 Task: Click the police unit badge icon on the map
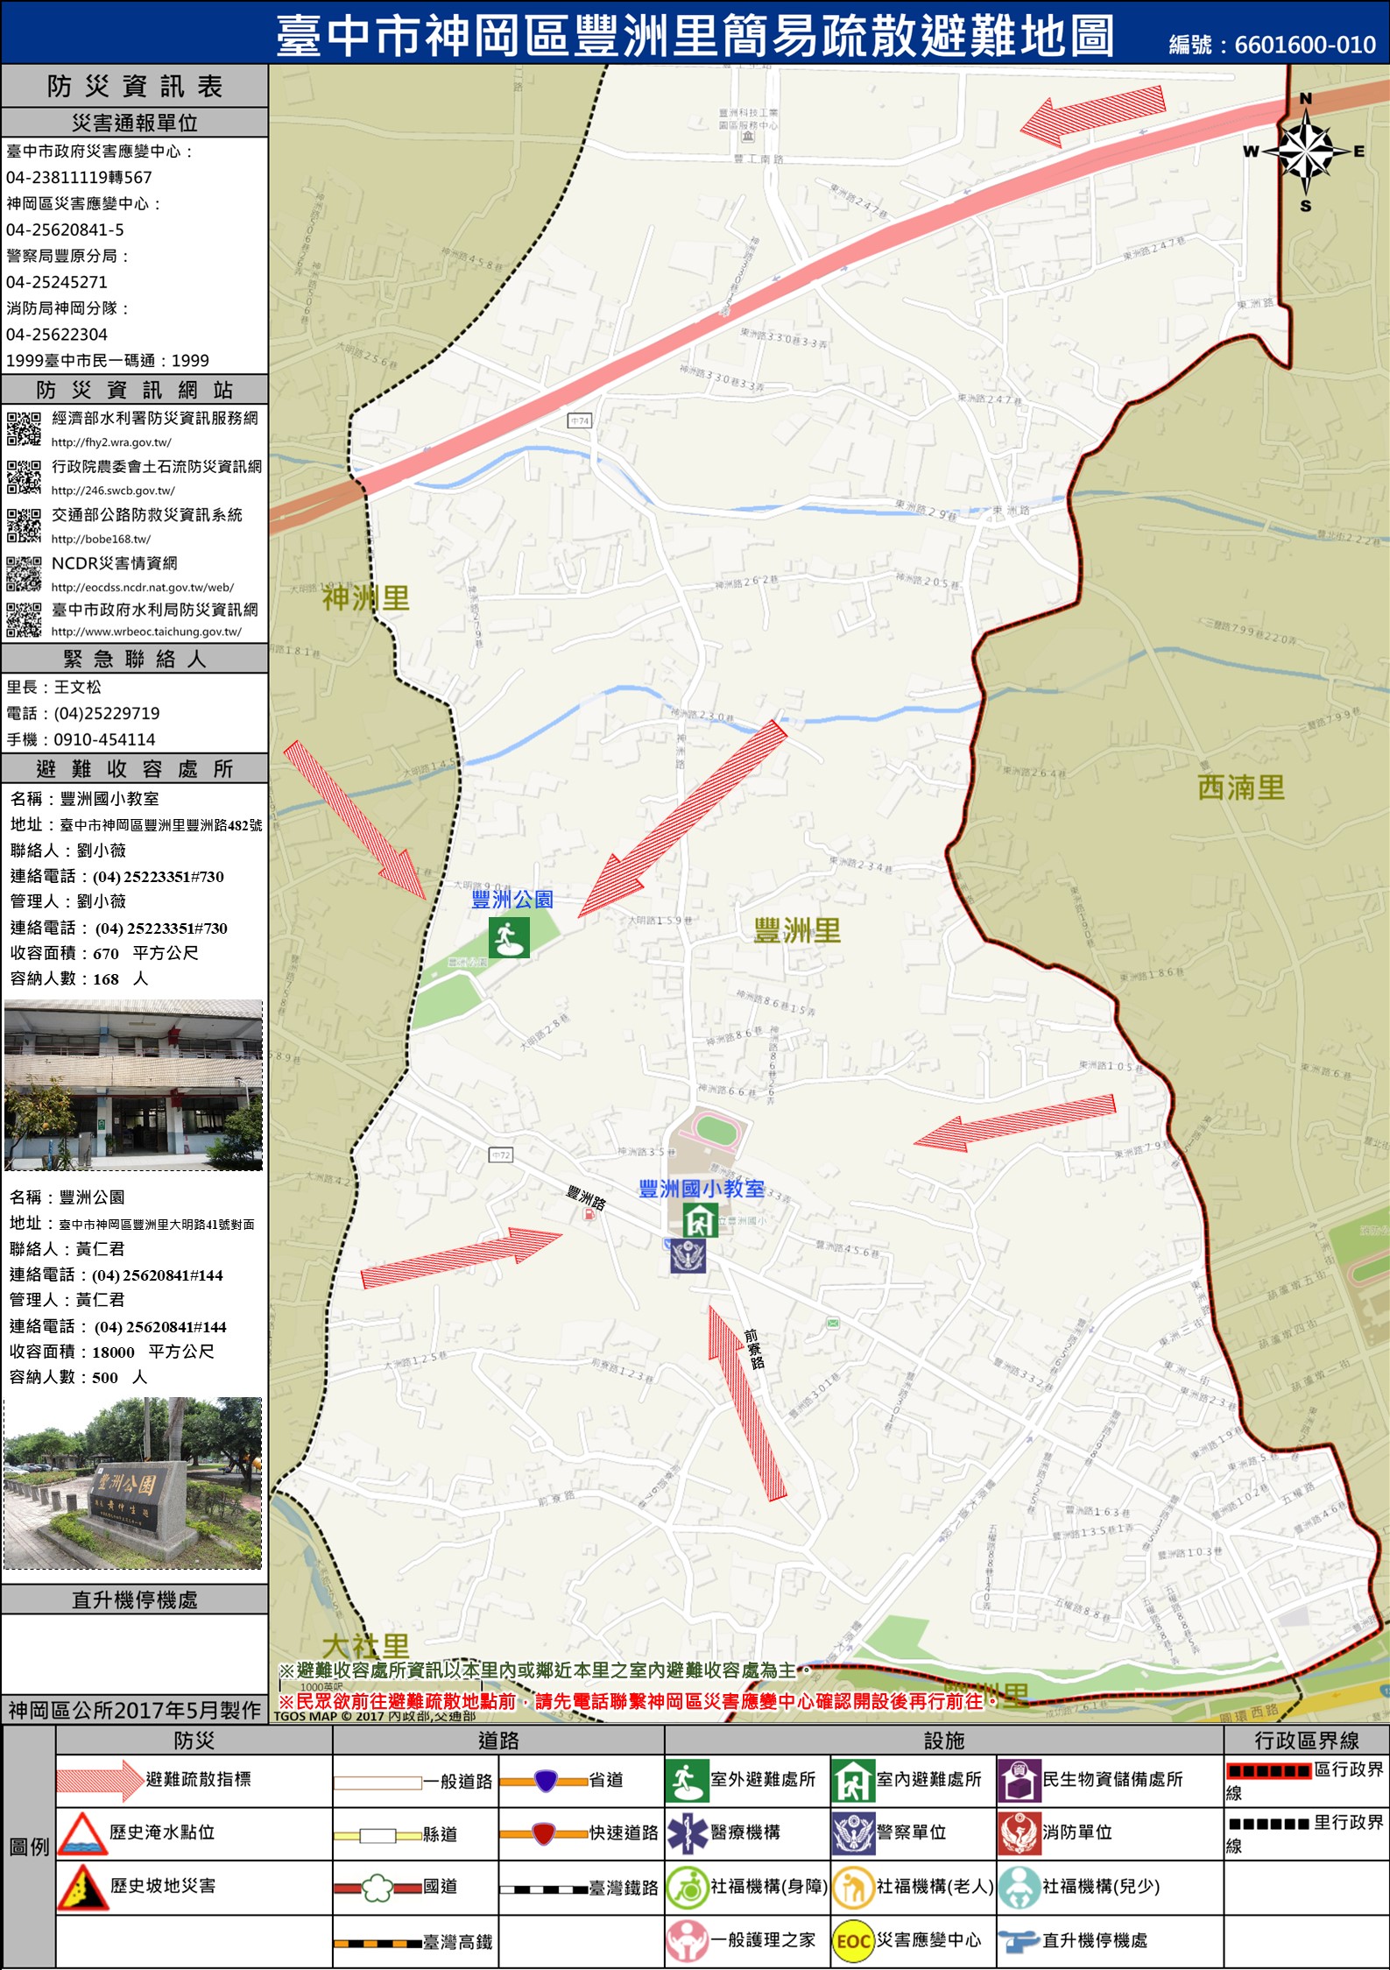click(688, 1255)
